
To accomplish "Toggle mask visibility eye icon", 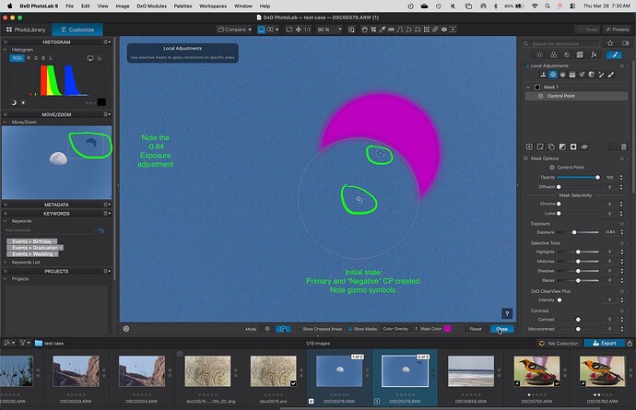I will [x=584, y=146].
